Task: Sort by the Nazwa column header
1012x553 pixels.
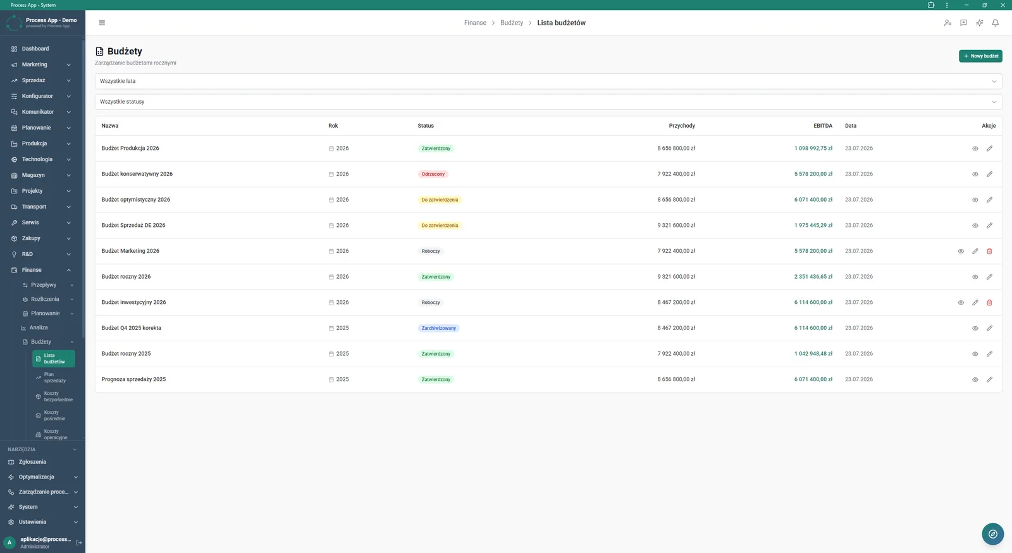Action: 110,126
